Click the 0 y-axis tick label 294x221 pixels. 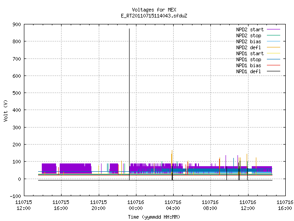19,179
